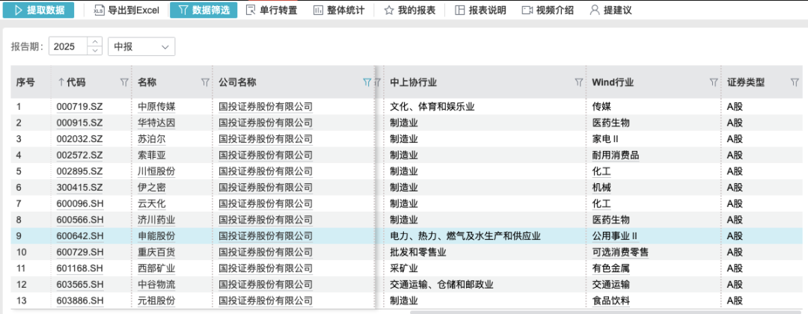
Task: Open 视频介绍 video intro
Action: tap(527, 10)
